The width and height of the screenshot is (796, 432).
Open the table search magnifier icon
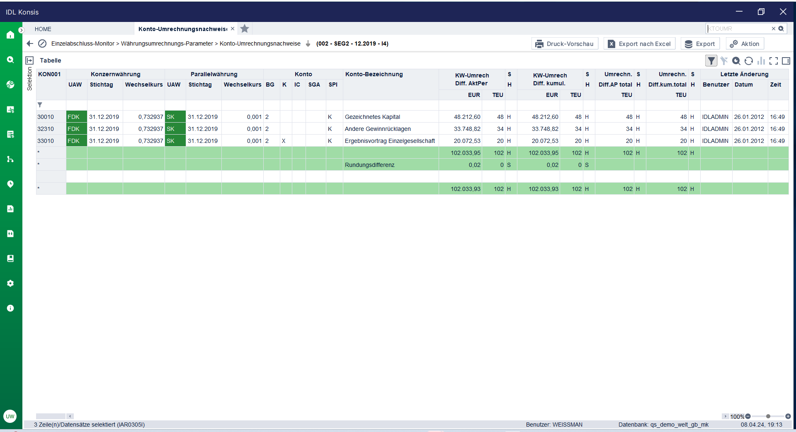[736, 61]
